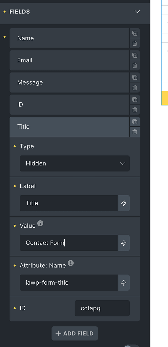Collapse the FIELDS section
The image size is (168, 347).
137,12
